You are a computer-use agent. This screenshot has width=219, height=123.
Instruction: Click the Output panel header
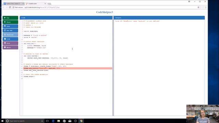[x=159, y=18]
